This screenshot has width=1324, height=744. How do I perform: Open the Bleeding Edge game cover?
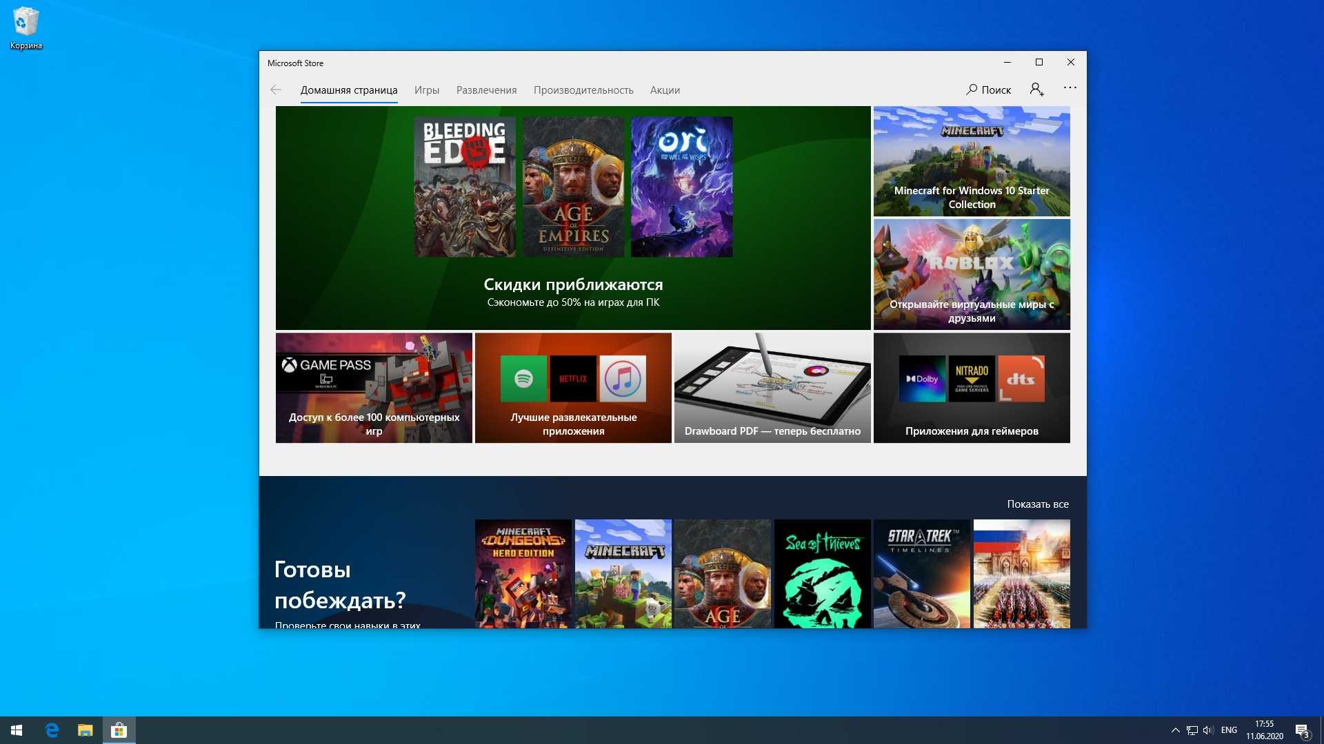[465, 187]
